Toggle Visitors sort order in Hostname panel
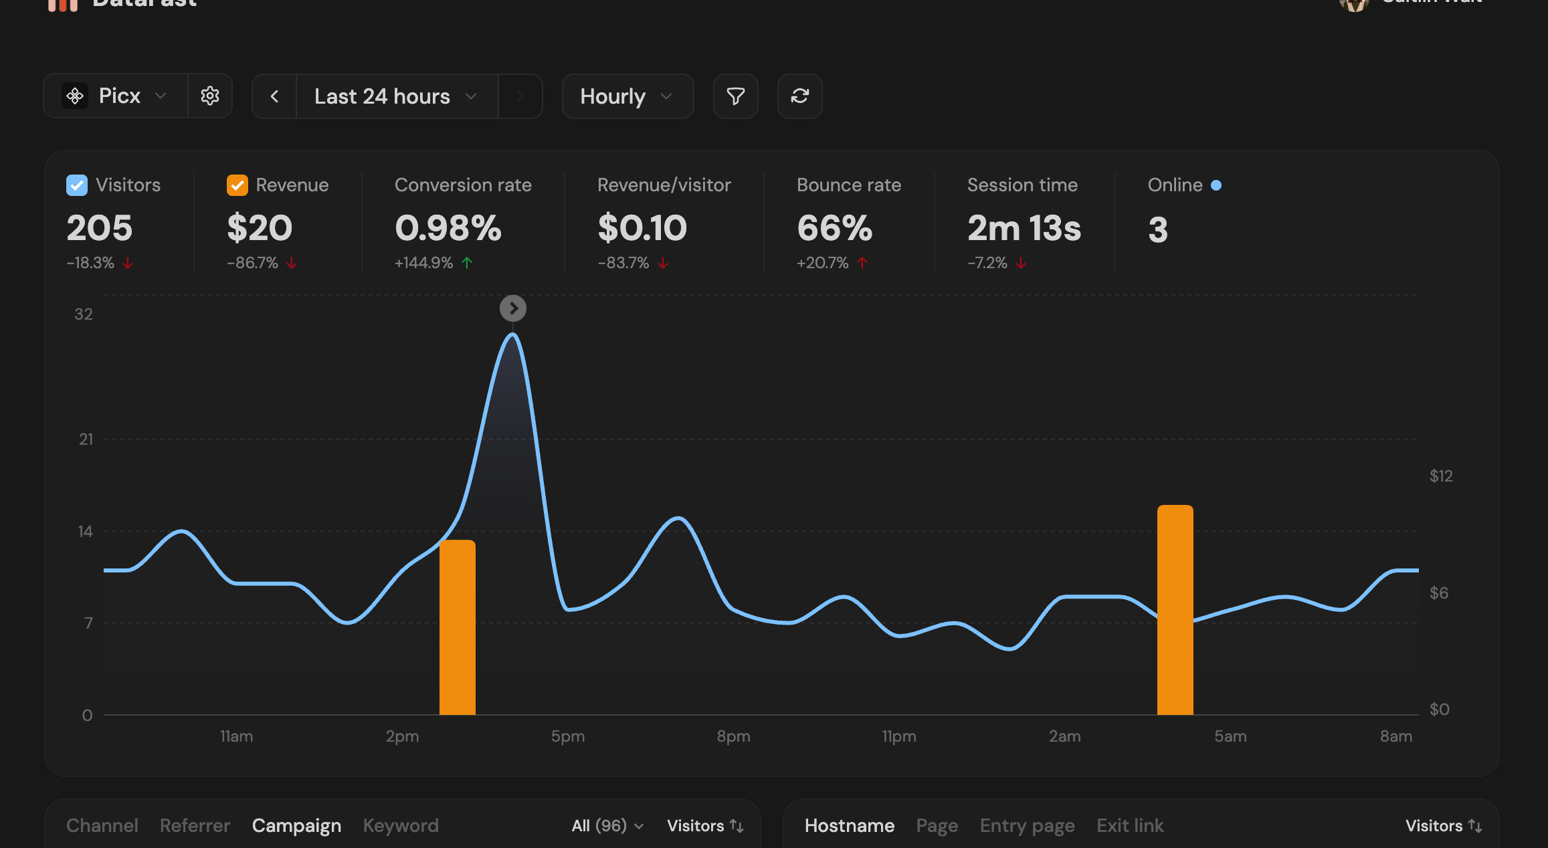The image size is (1548, 848). pos(1444,826)
